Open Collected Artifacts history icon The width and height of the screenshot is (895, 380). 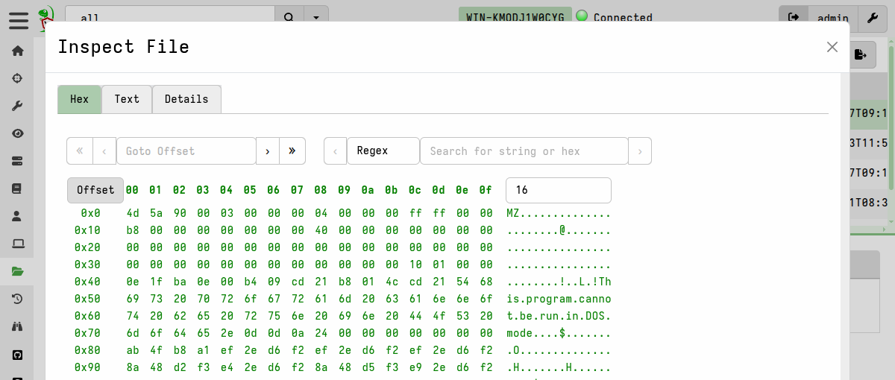pos(18,299)
